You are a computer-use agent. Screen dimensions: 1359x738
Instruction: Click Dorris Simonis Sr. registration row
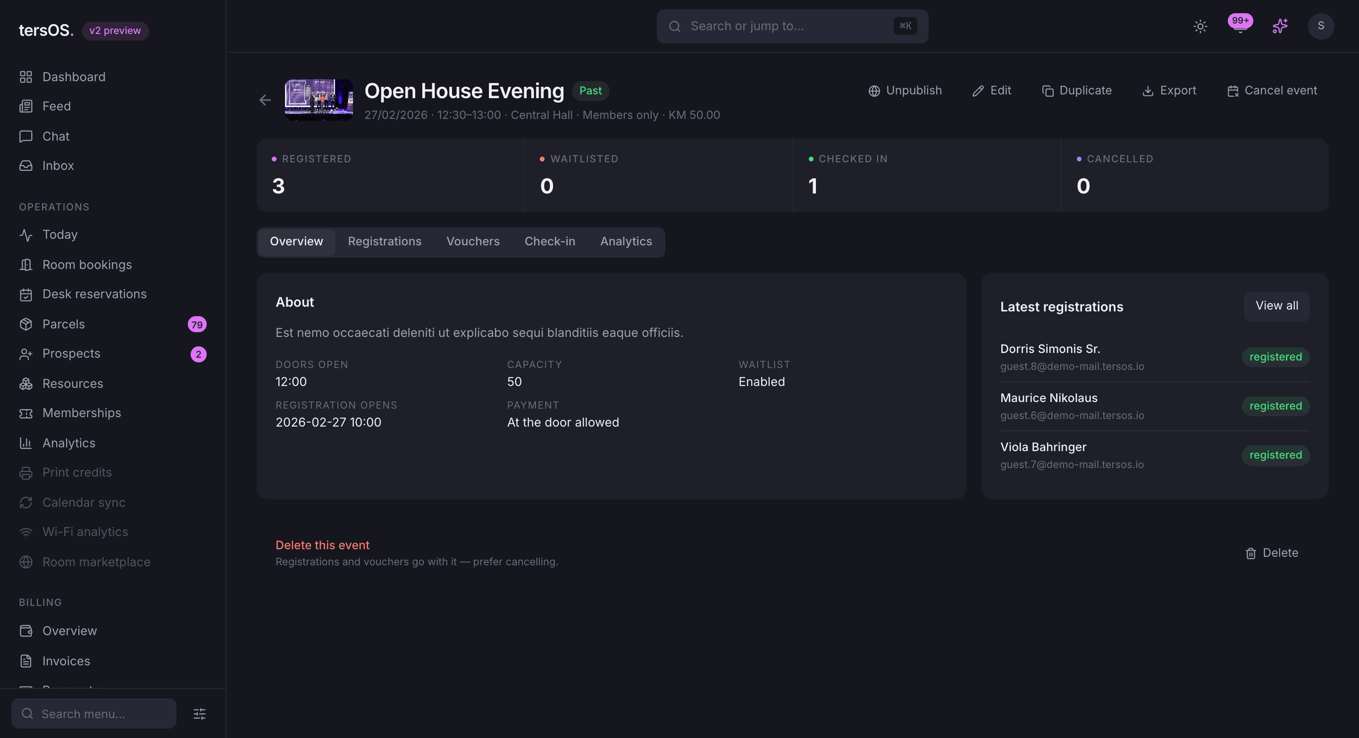[x=1154, y=357]
